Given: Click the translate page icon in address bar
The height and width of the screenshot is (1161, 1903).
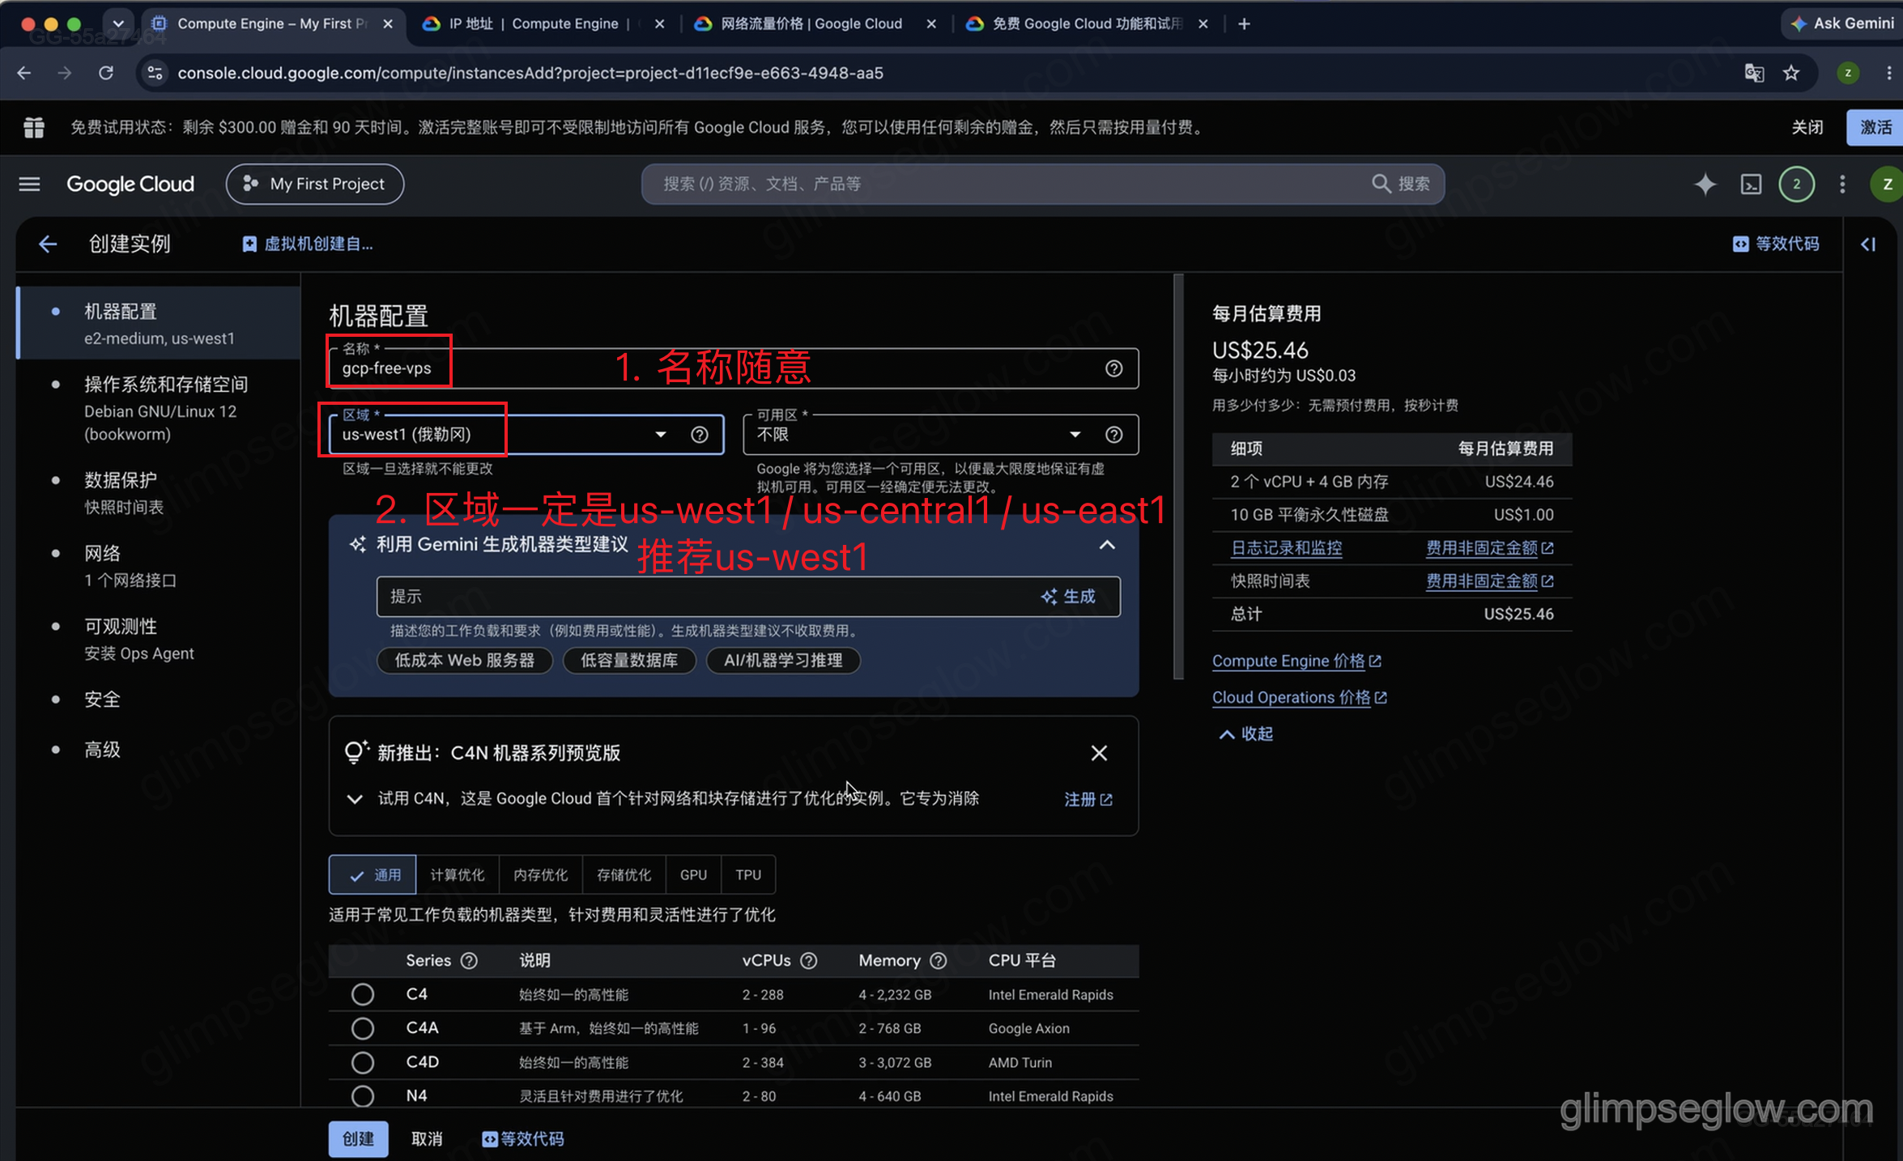Looking at the screenshot, I should click(1754, 73).
